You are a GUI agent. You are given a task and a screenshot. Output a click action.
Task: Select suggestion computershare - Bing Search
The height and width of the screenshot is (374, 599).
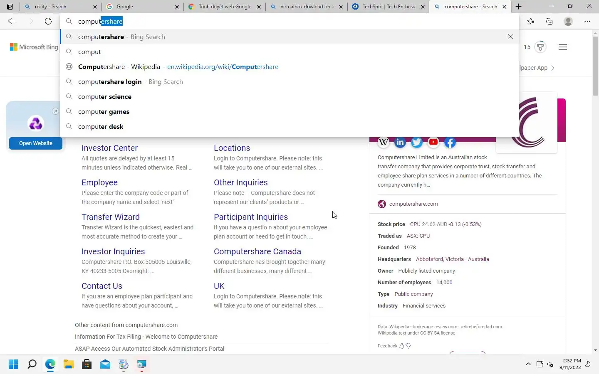coord(290,37)
